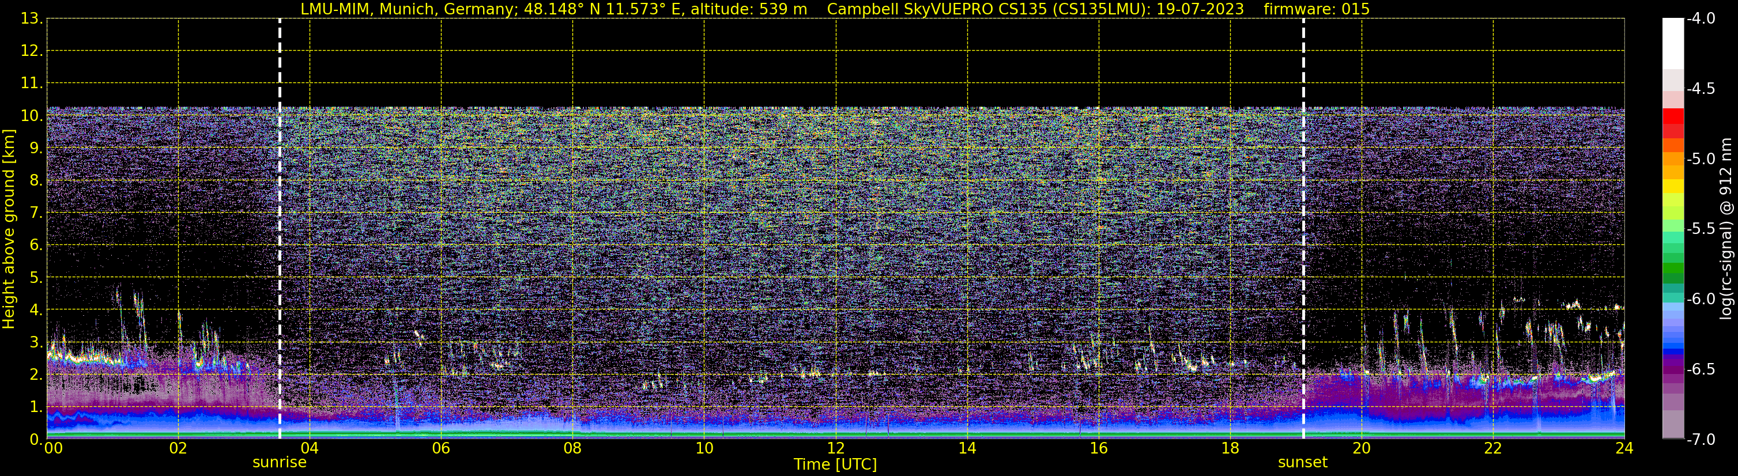Click the firmware: 015 text in title
The height and width of the screenshot is (476, 1738).
1316,9
